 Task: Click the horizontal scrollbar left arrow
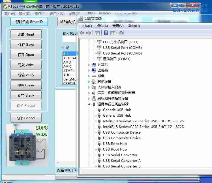tap(58, 163)
